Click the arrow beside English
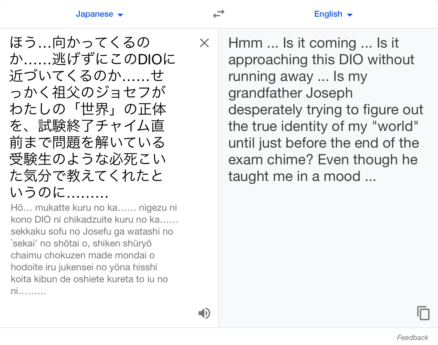Screen dimensions: 438x345 pos(350,15)
